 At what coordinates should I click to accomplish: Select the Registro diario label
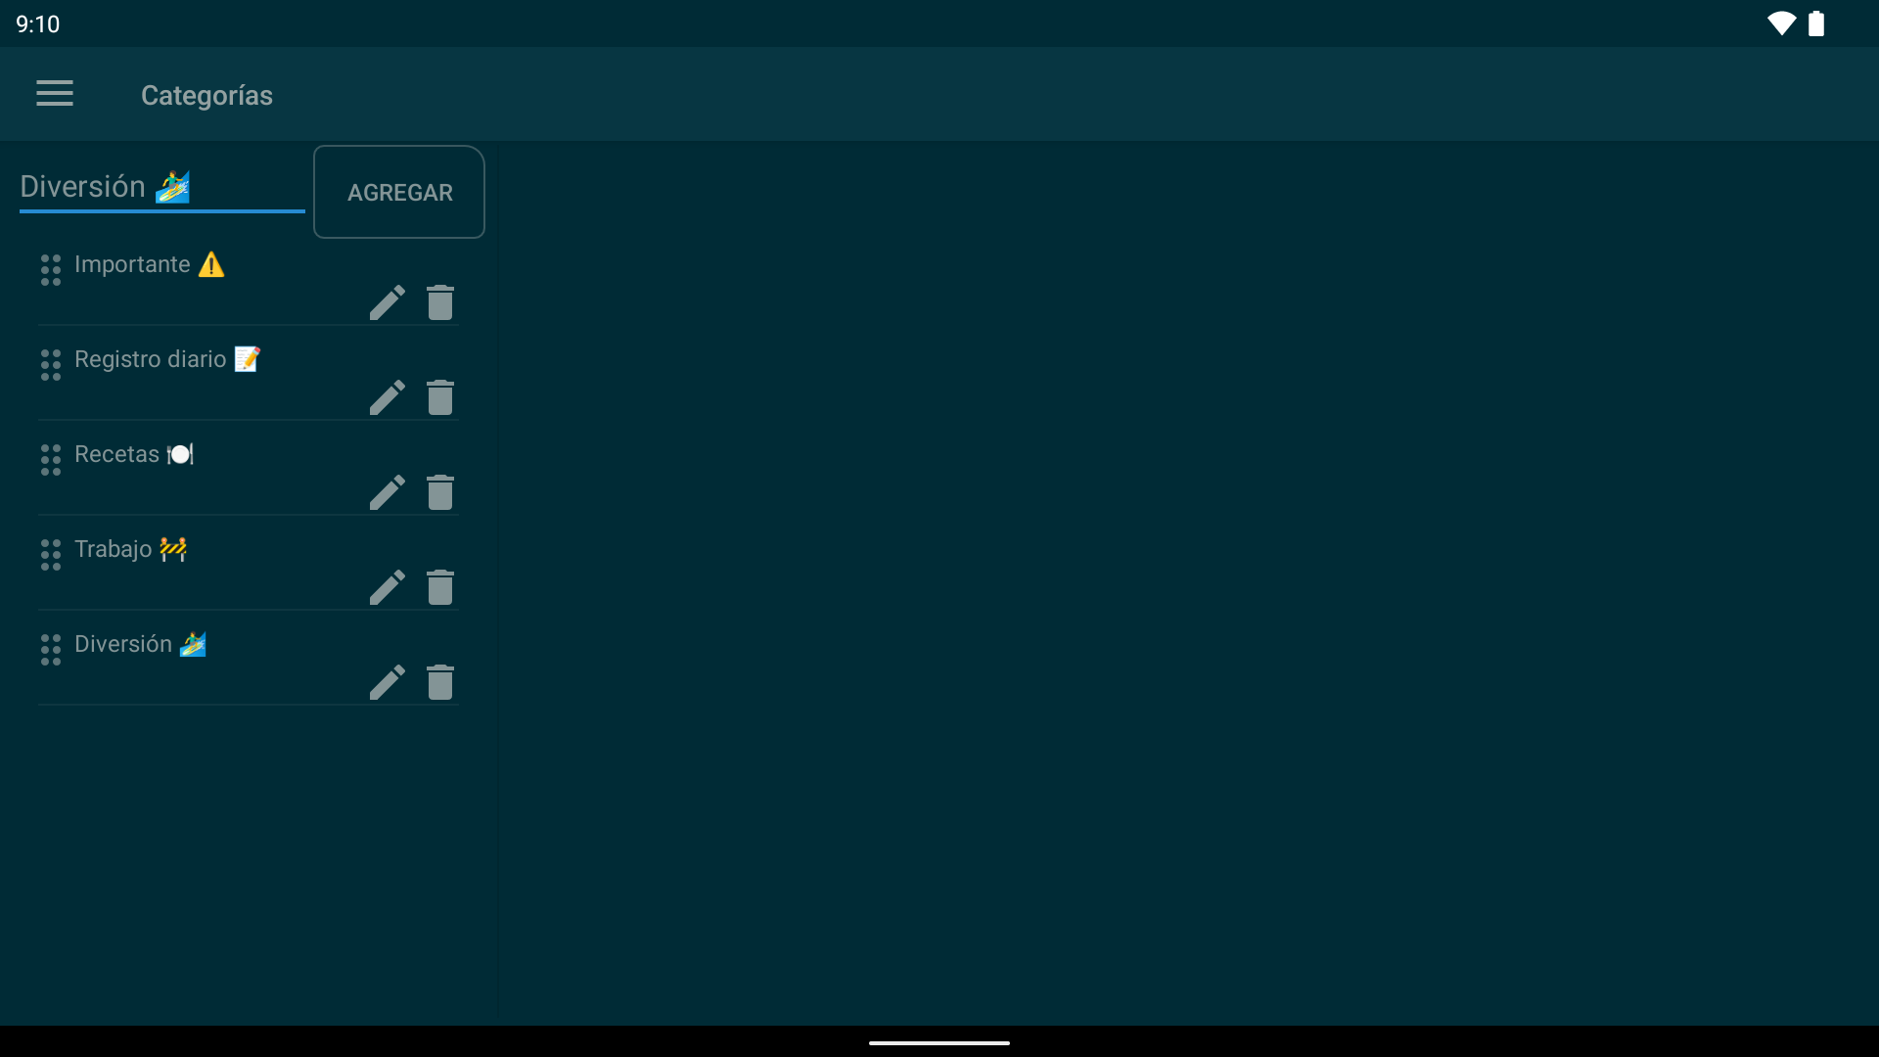click(x=167, y=359)
